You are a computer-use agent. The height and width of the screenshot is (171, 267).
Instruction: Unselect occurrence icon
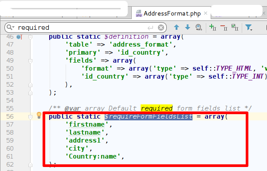224,27
